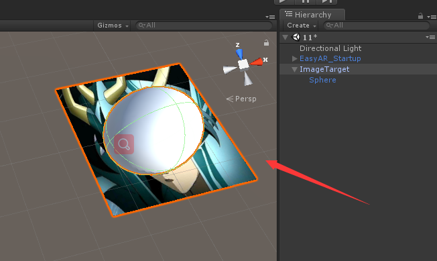Click the blue Z axis cone on gizmo
The image size is (437, 261).
click(239, 54)
